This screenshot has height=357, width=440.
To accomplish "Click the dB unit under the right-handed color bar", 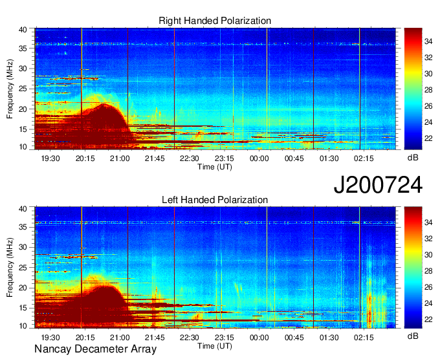I will pyautogui.click(x=413, y=158).
